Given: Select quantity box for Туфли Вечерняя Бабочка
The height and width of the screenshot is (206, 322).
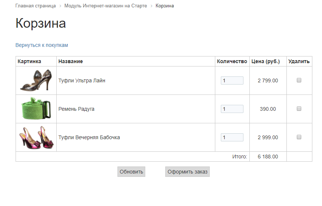Looking at the screenshot, I should 232,137.
